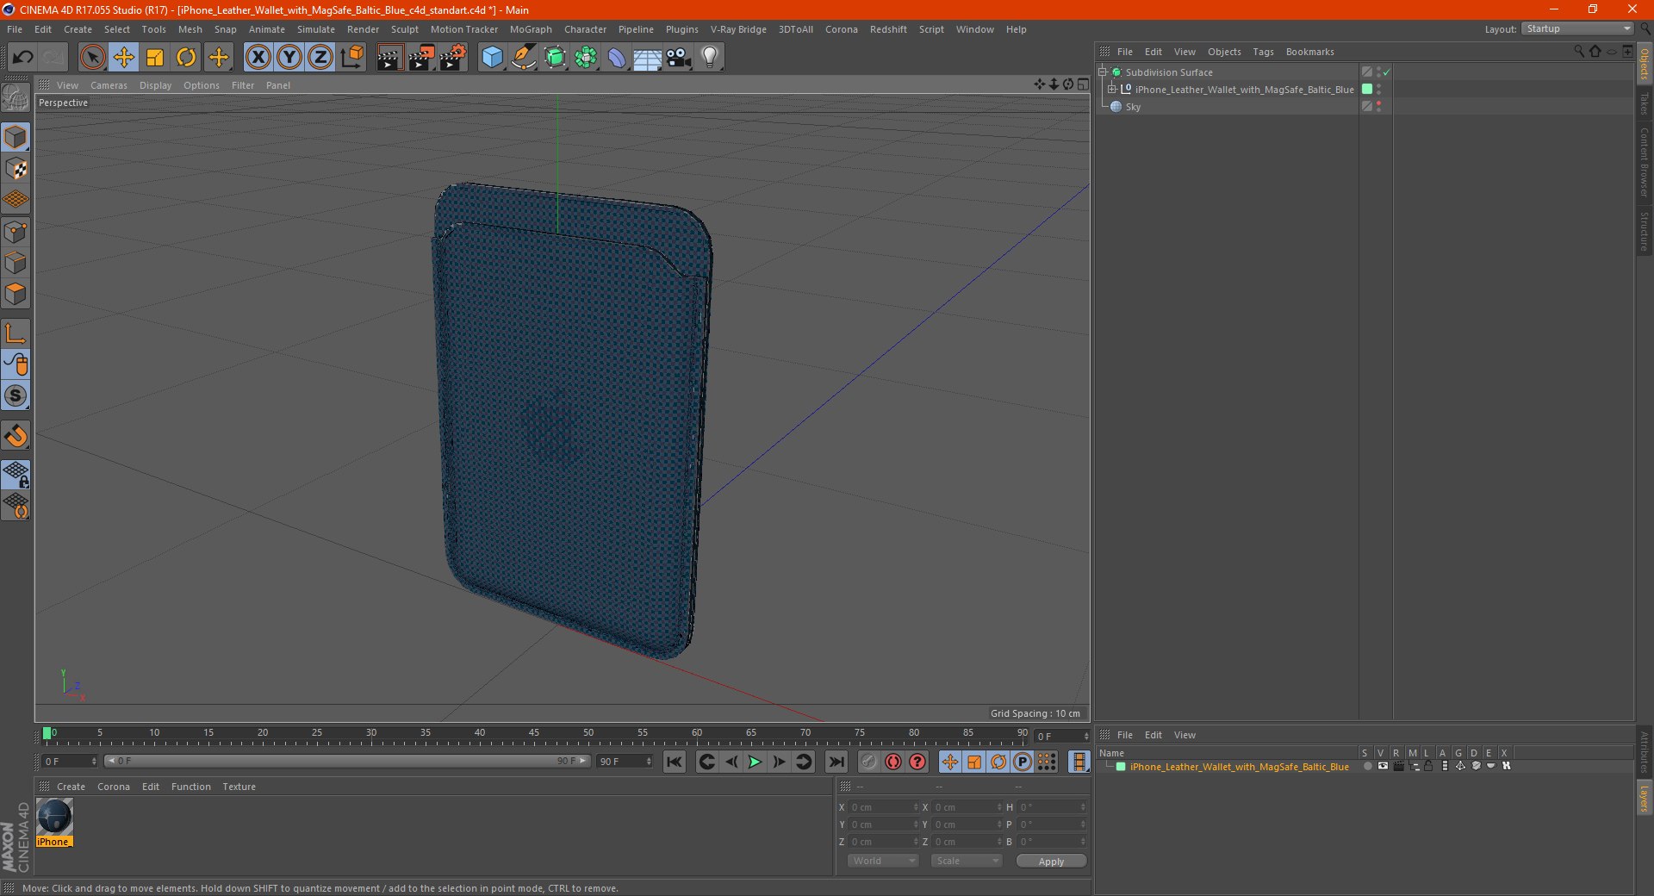Click the wallet object's green layer swatch
This screenshot has width=1654, height=896.
[x=1367, y=89]
